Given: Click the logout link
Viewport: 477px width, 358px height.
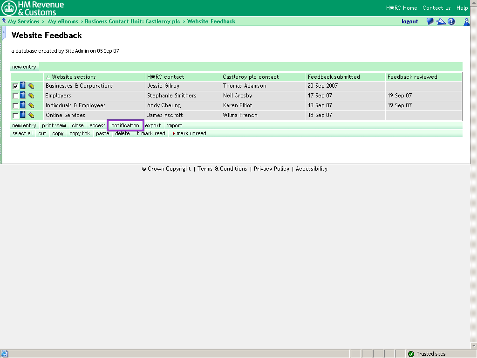Looking at the screenshot, I should pos(409,21).
